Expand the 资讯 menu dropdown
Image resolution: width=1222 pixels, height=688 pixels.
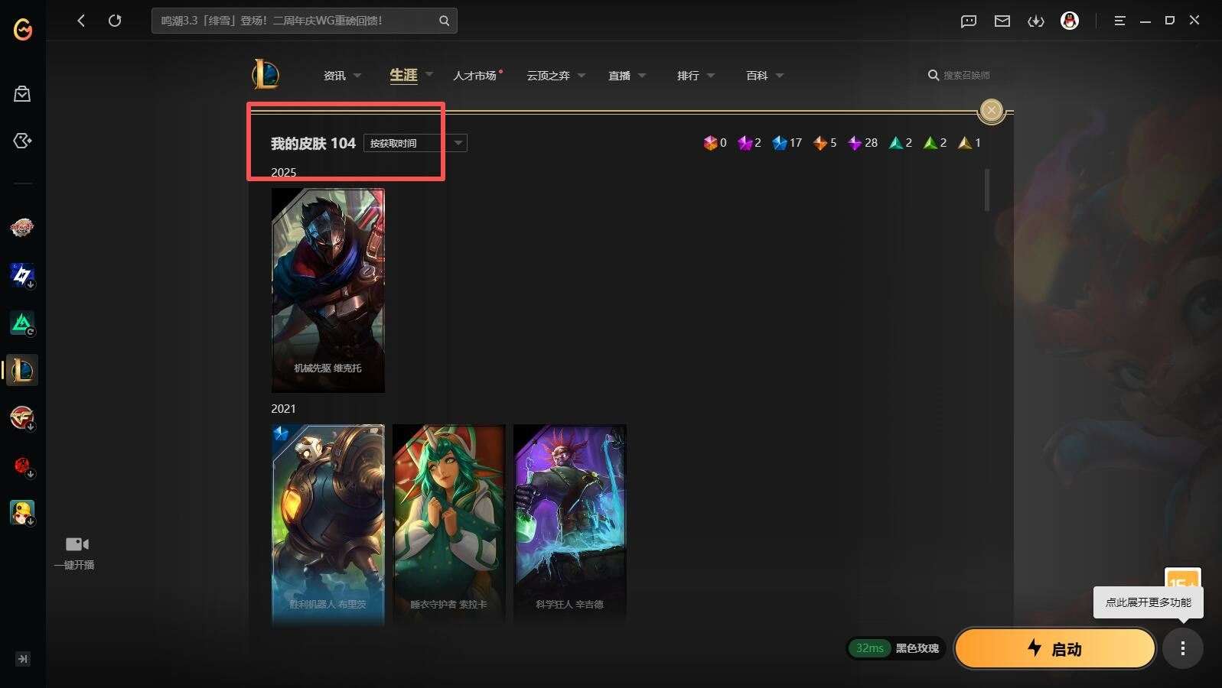pos(342,76)
